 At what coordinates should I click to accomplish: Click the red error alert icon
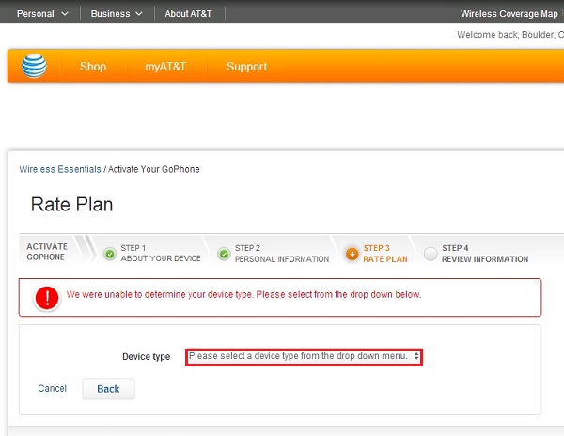click(47, 298)
